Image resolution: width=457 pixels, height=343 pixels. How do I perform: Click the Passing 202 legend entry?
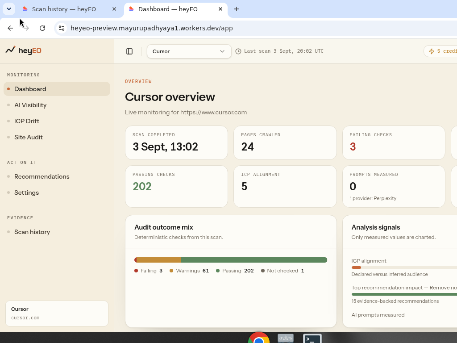click(x=235, y=271)
